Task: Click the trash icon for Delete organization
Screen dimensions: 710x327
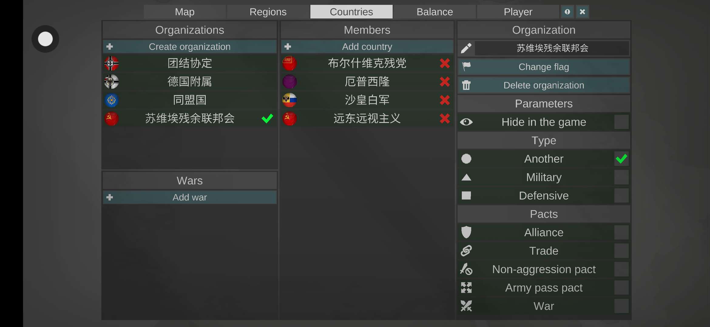Action: 466,85
